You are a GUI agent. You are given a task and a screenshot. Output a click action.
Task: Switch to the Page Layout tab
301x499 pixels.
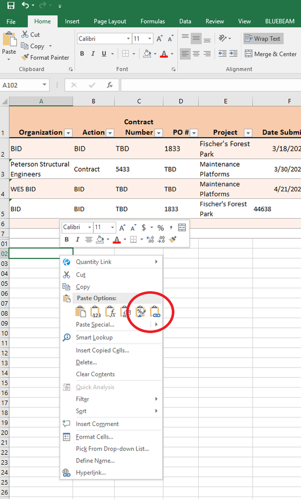(110, 21)
